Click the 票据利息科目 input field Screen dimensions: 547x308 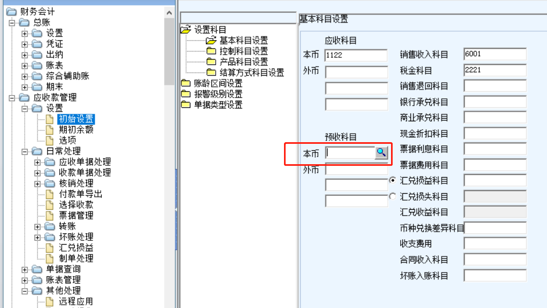click(495, 149)
